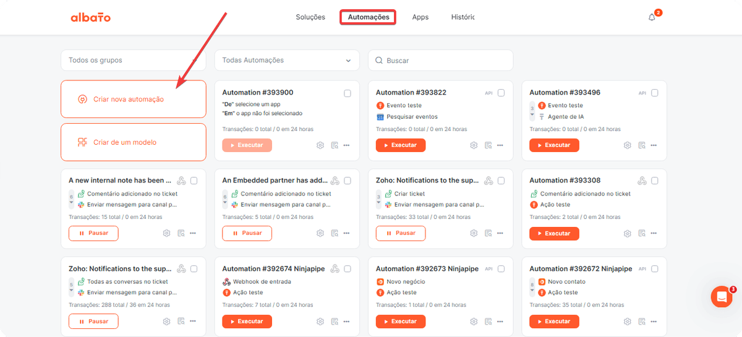Select the checkbox on Automation #393822
Screen dimensions: 742x337
pyautogui.click(x=501, y=93)
